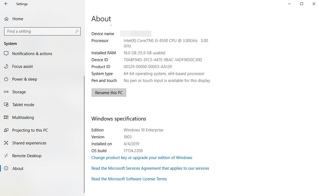Click the Product ID value 00329-00000-00003-AA129

(x=148, y=67)
